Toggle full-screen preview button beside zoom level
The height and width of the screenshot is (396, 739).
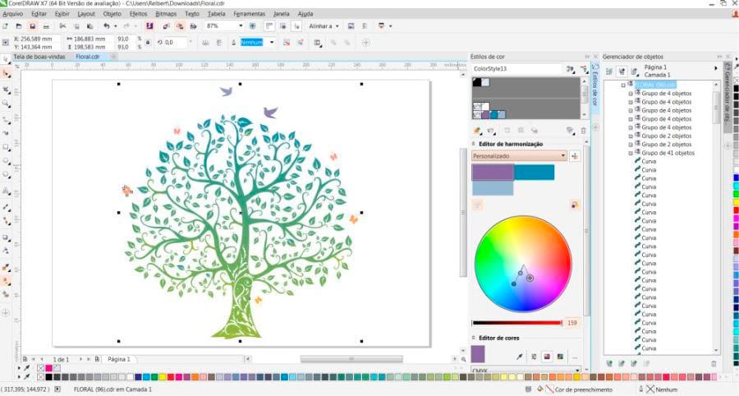coord(253,26)
